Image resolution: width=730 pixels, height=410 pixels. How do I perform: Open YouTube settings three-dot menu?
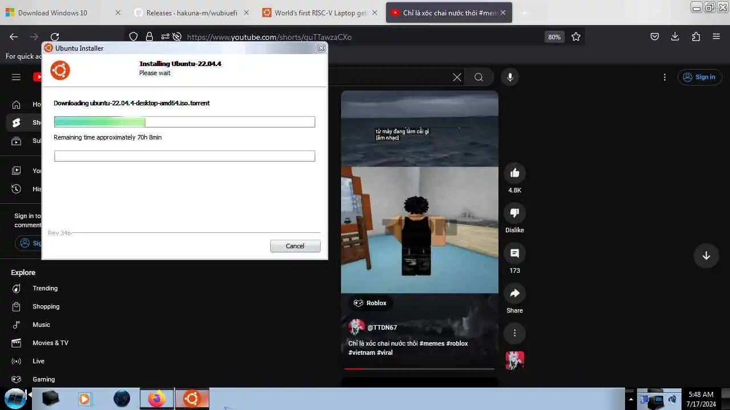[x=664, y=77]
